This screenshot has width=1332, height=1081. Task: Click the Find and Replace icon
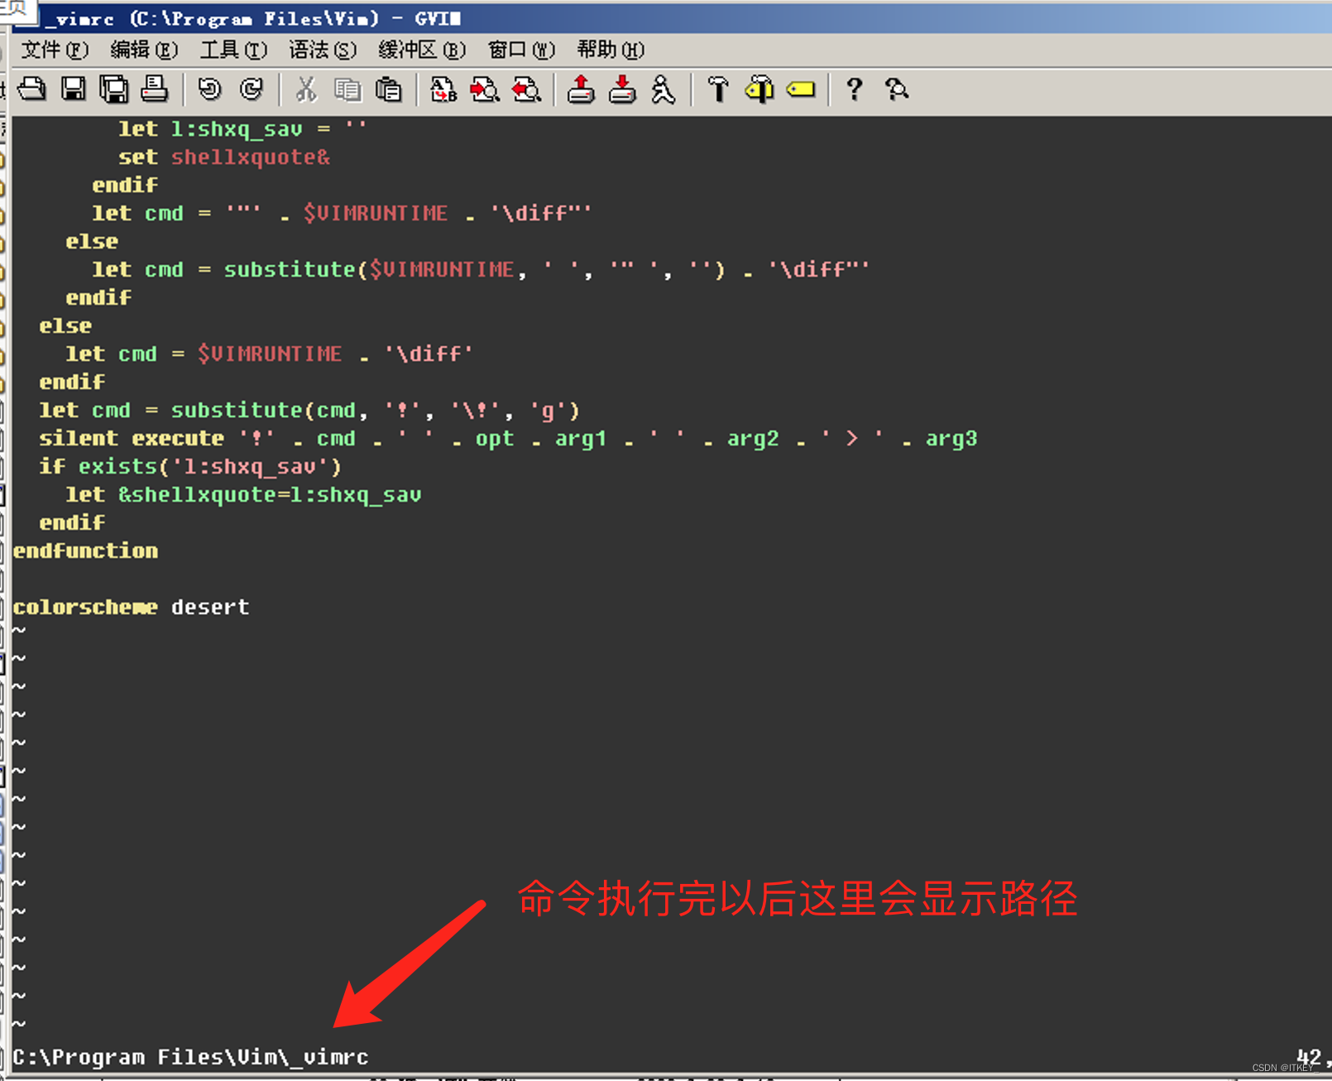443,89
